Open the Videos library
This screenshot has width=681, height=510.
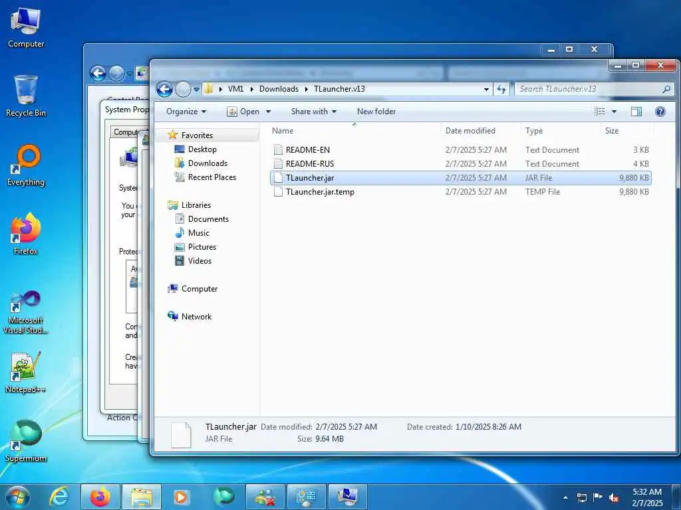point(200,260)
